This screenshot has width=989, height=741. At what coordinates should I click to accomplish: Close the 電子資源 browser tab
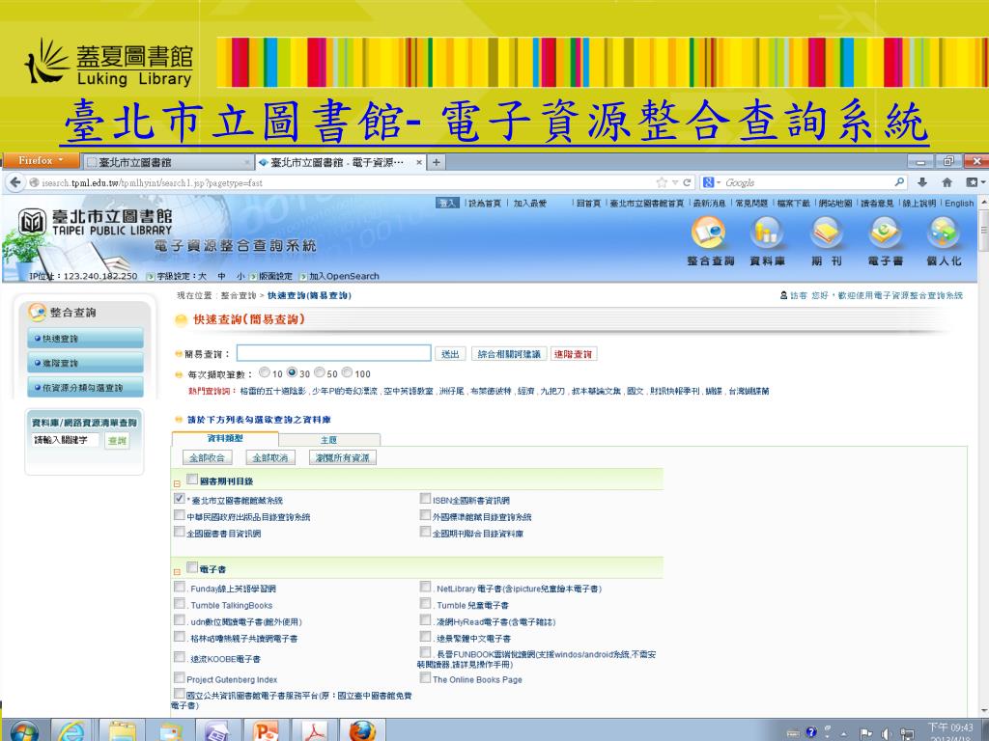pos(419,162)
